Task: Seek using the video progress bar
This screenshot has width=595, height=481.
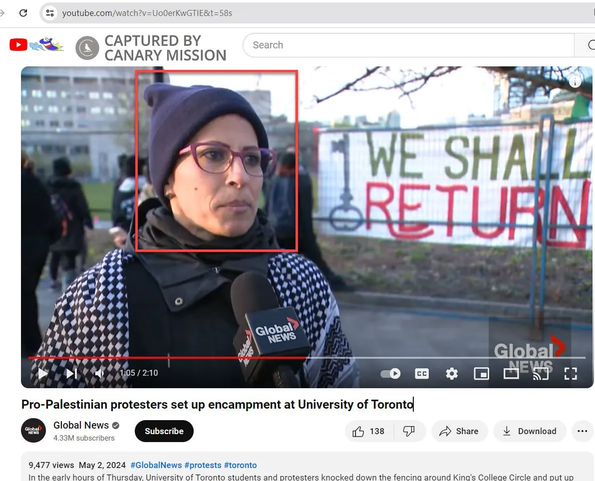Action: click(299, 358)
